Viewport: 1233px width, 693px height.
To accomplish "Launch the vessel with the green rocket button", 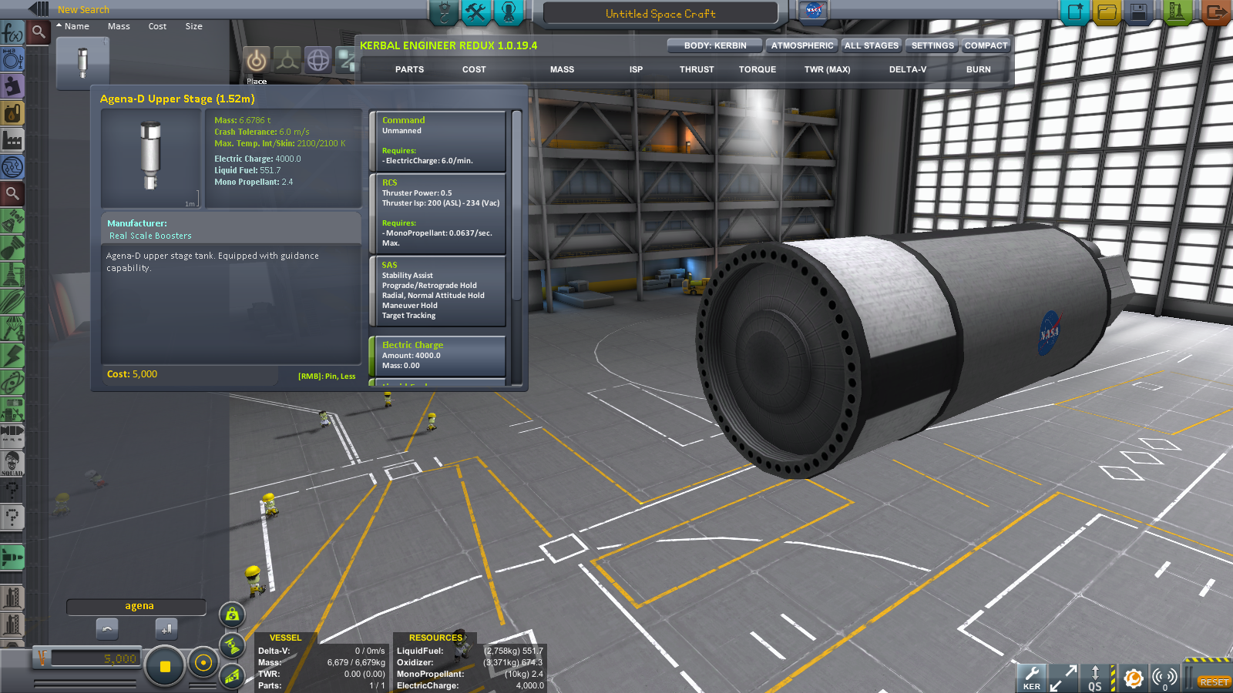I will [1177, 12].
